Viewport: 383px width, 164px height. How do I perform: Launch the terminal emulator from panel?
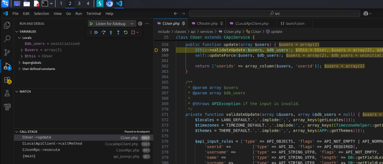click(44, 3)
